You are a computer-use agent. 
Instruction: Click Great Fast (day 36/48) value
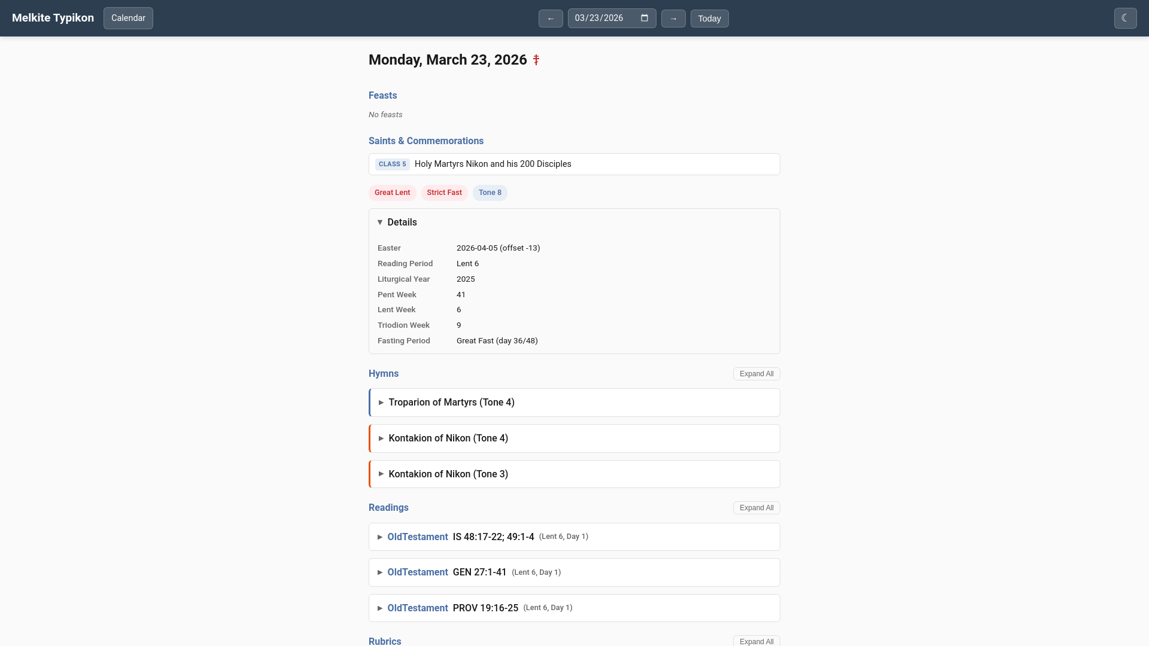[497, 341]
